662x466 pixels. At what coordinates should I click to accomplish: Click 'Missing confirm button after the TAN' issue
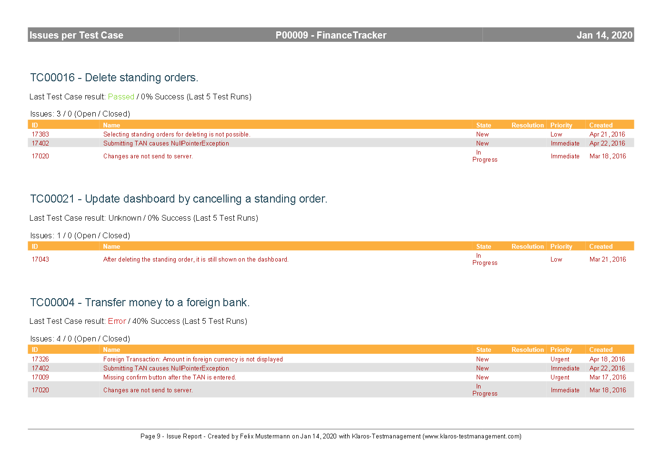tap(170, 378)
